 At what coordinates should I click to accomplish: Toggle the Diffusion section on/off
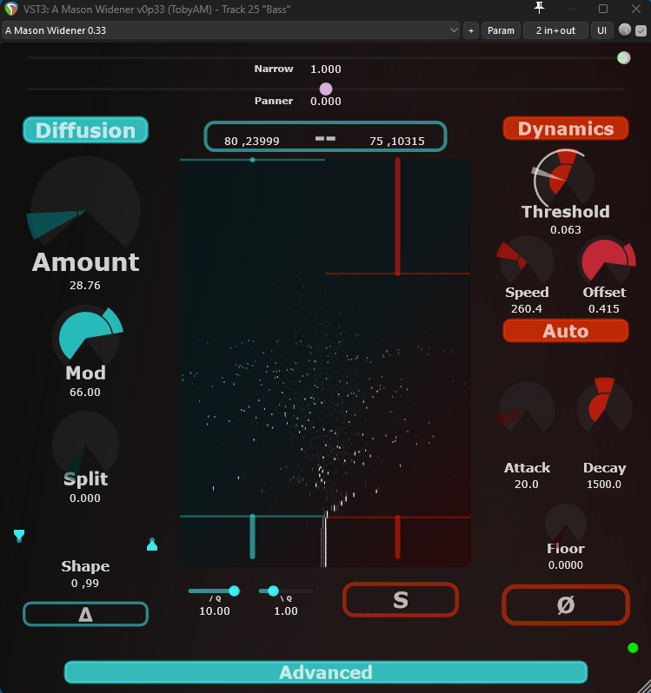tap(85, 130)
